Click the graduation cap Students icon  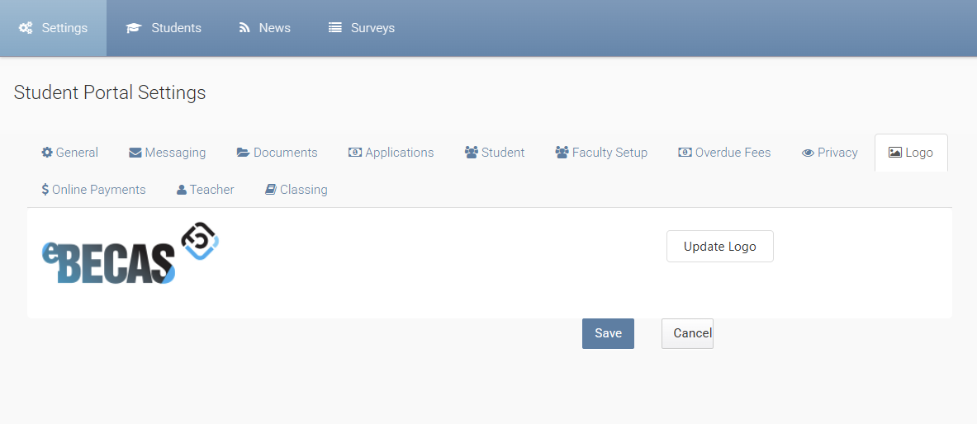[134, 28]
